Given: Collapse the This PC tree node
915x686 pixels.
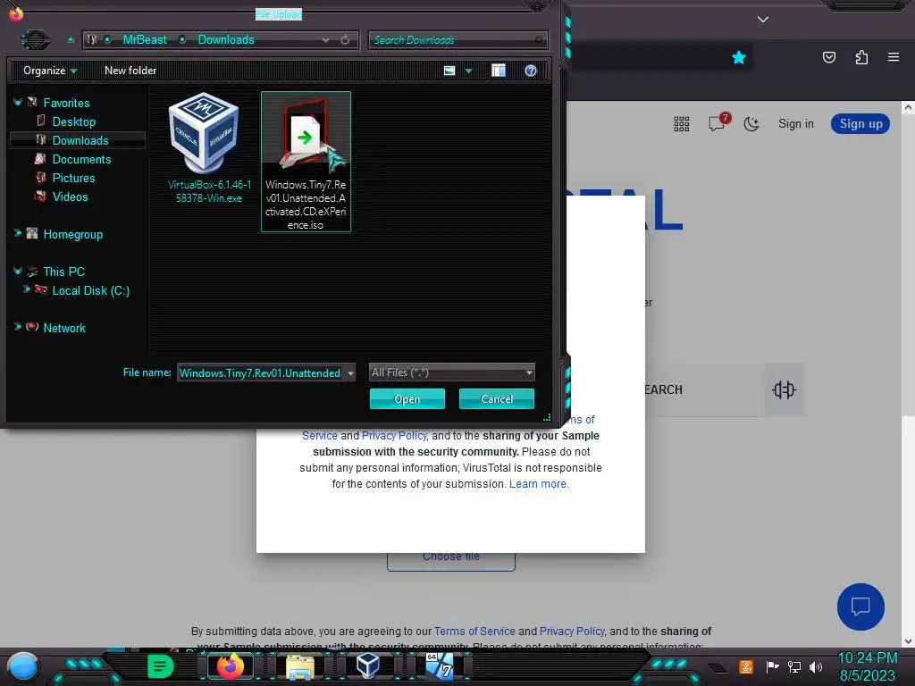Looking at the screenshot, I should (x=18, y=271).
